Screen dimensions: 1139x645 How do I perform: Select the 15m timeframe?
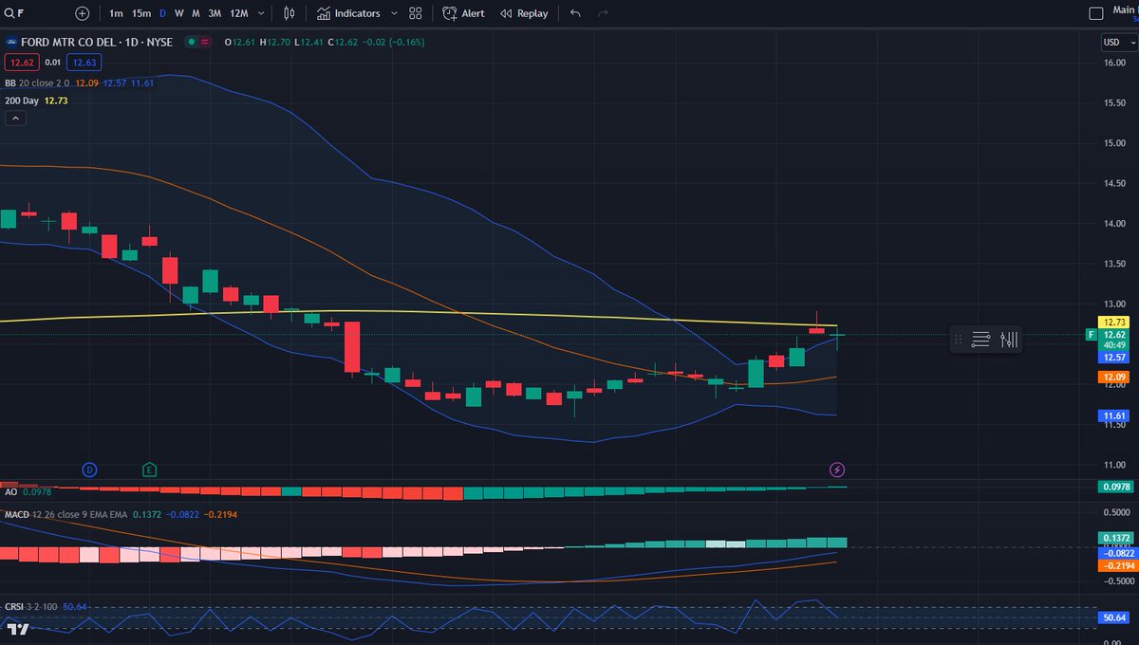pos(141,13)
